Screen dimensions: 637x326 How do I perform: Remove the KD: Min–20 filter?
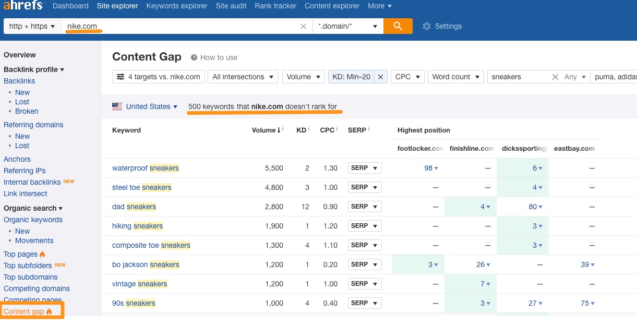click(381, 77)
